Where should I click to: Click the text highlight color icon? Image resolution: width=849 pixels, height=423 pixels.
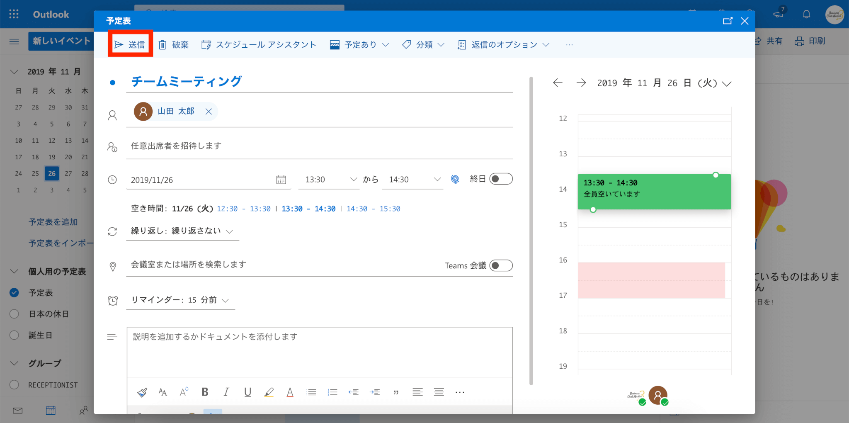(x=269, y=392)
